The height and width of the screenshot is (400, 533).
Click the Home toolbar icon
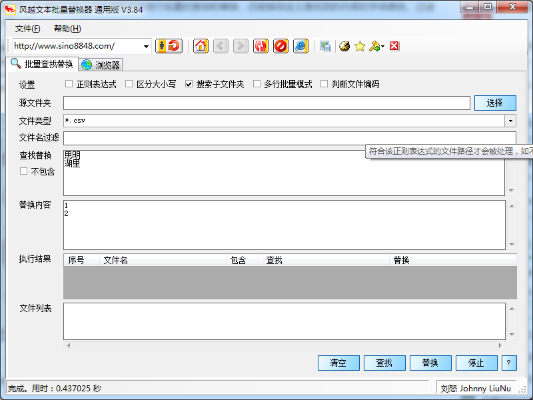point(201,46)
